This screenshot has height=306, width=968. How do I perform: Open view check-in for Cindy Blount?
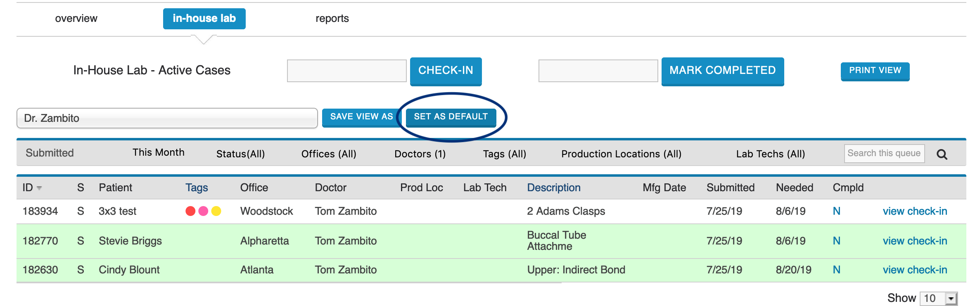(x=915, y=270)
